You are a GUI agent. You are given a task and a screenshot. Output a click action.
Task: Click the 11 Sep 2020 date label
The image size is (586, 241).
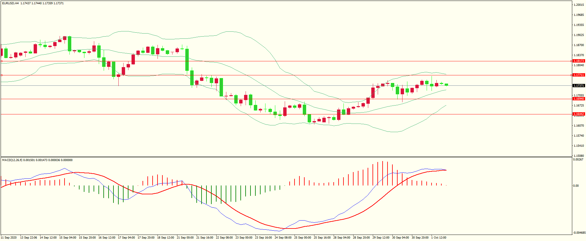(x=9, y=238)
